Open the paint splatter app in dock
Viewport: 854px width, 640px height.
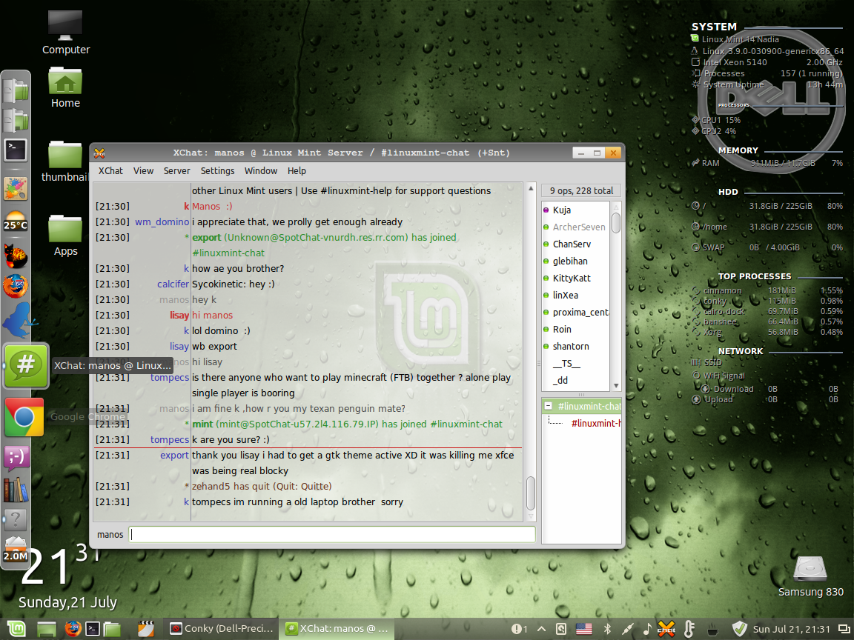coord(16,189)
